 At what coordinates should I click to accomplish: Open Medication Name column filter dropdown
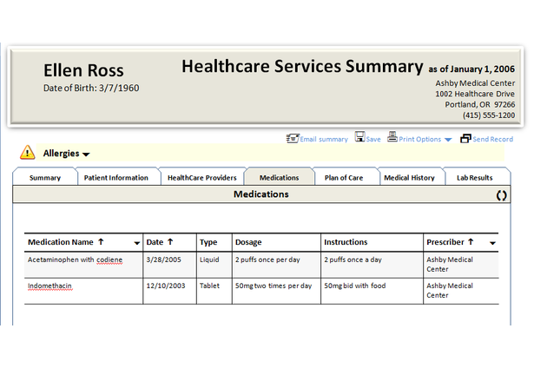[x=137, y=243]
